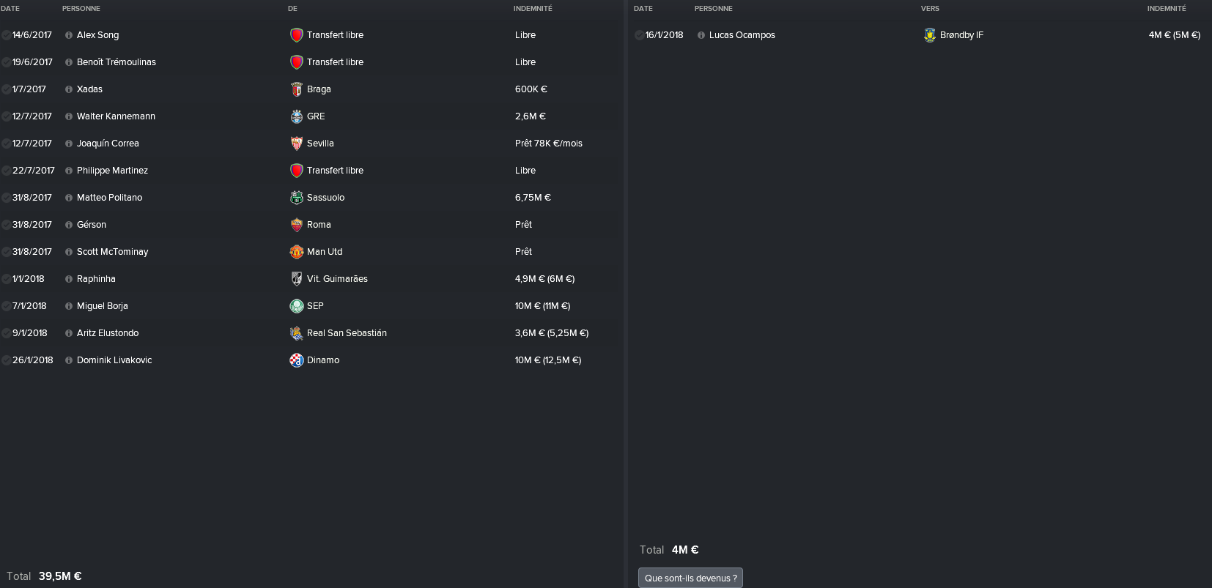Image resolution: width=1212 pixels, height=588 pixels.
Task: Open Scott McTominay player link
Action: point(112,252)
